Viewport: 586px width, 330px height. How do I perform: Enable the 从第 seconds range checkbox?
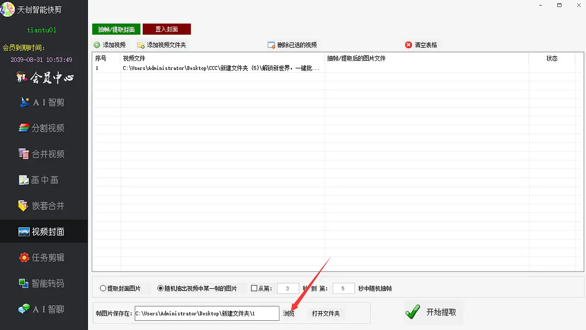click(x=254, y=288)
